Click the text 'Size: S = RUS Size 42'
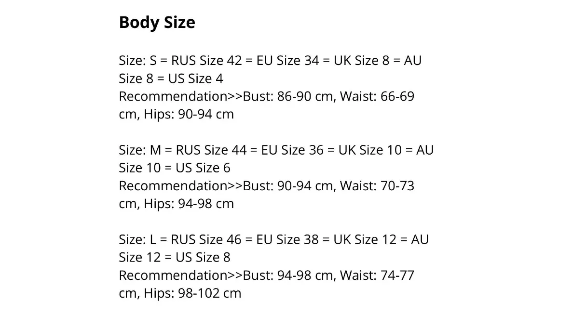This screenshot has height=315, width=572. click(180, 61)
